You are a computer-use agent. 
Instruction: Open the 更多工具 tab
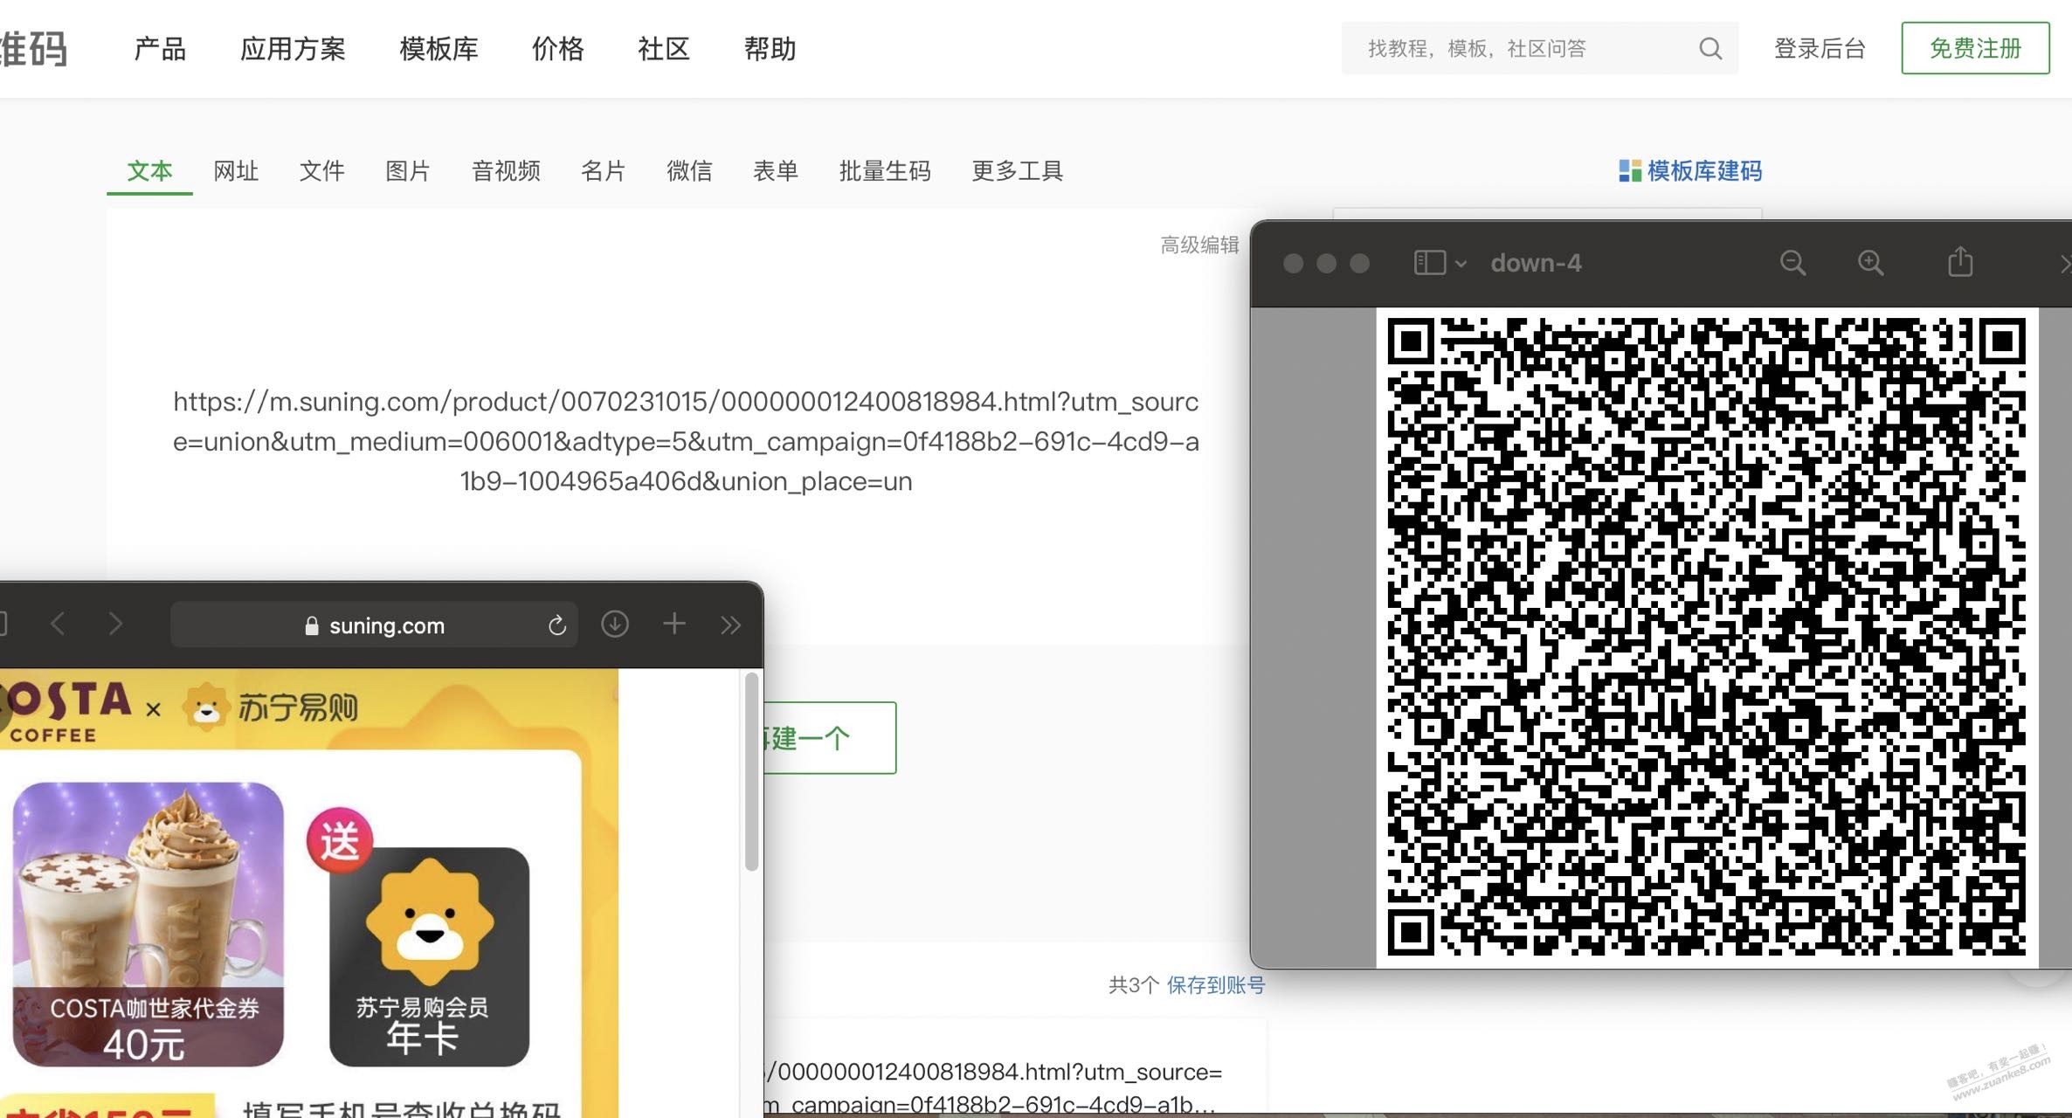click(1017, 171)
